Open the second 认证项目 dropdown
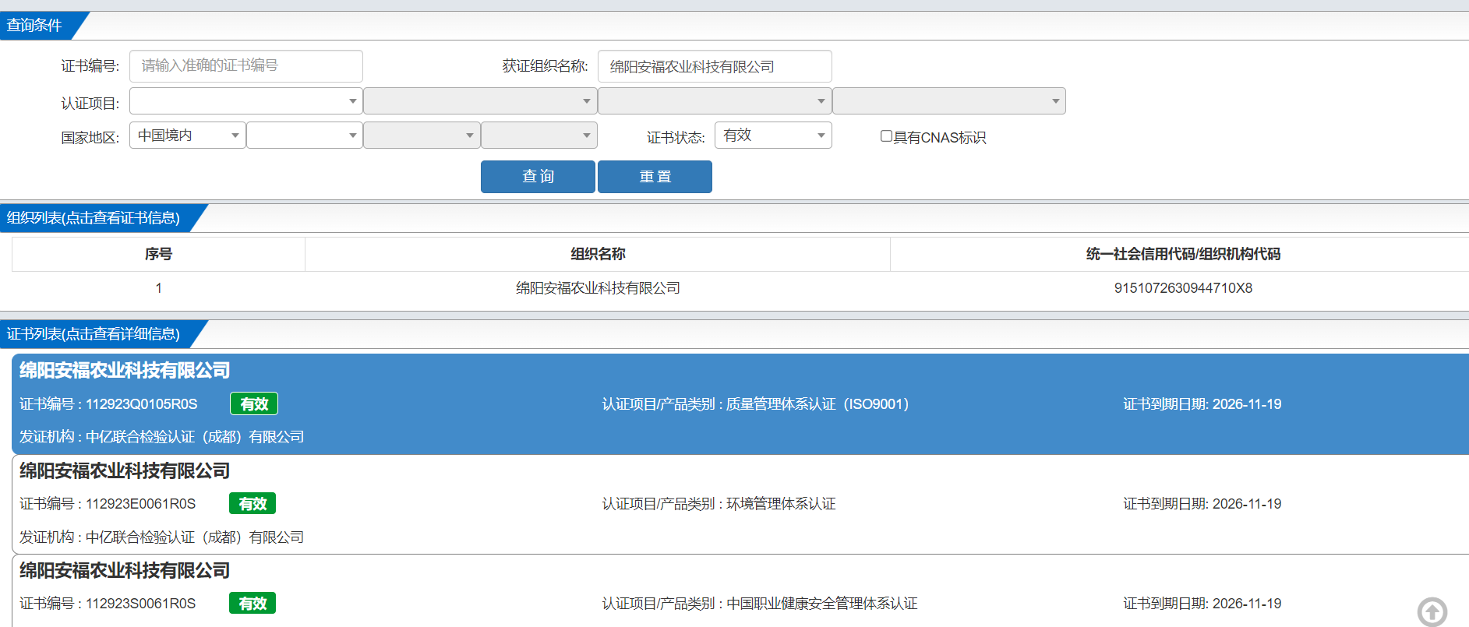 click(480, 101)
